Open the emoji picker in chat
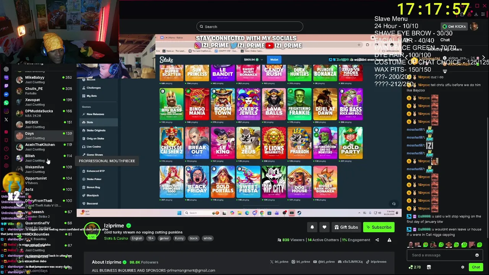 [x=477, y=255]
